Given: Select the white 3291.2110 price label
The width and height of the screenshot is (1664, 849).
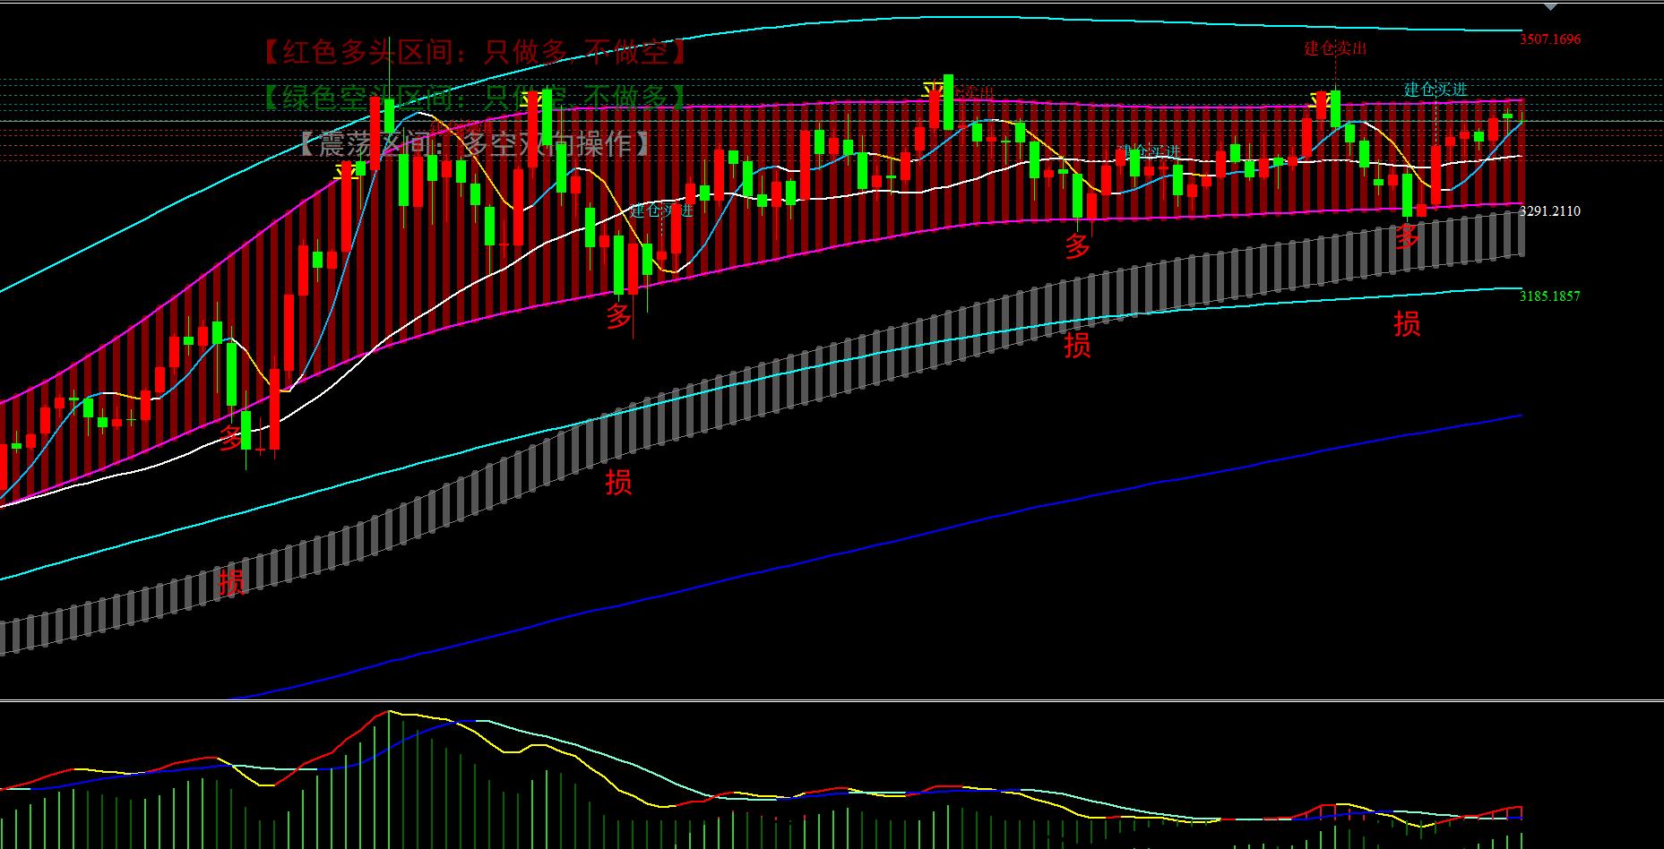Looking at the screenshot, I should (1550, 211).
